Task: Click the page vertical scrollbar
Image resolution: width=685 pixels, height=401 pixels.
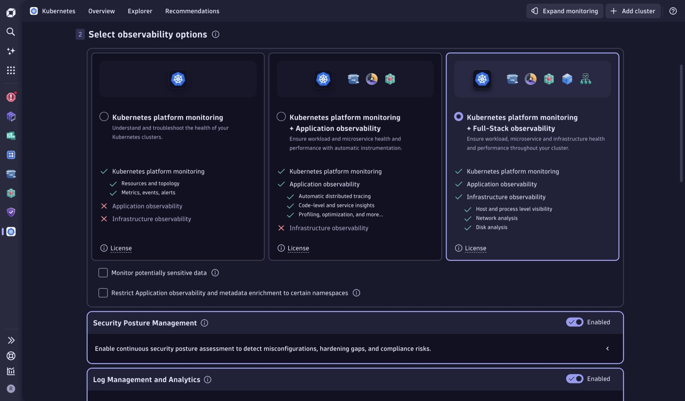Action: click(x=681, y=123)
